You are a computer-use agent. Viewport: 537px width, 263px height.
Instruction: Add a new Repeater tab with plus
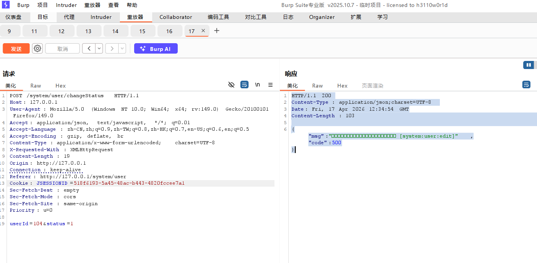tap(217, 31)
